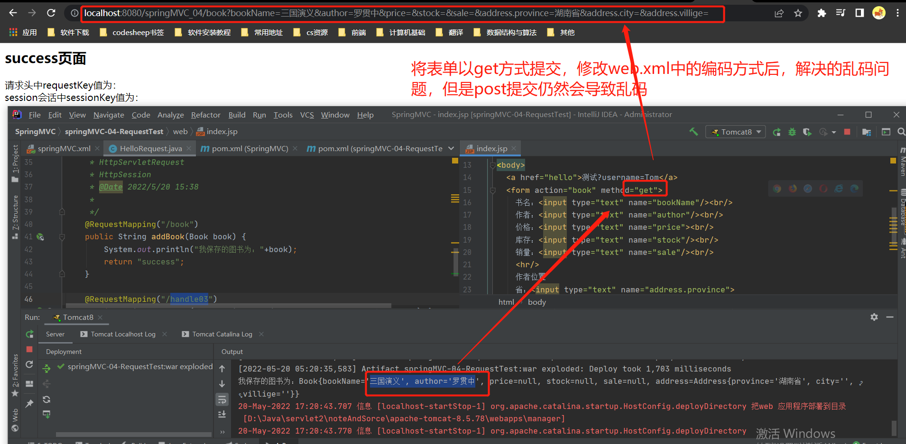
Task: Open the 计算机基础 bookmark folder
Action: (401, 32)
